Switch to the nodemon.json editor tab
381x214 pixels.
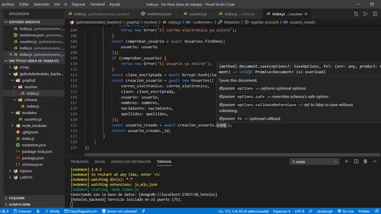click(156, 14)
